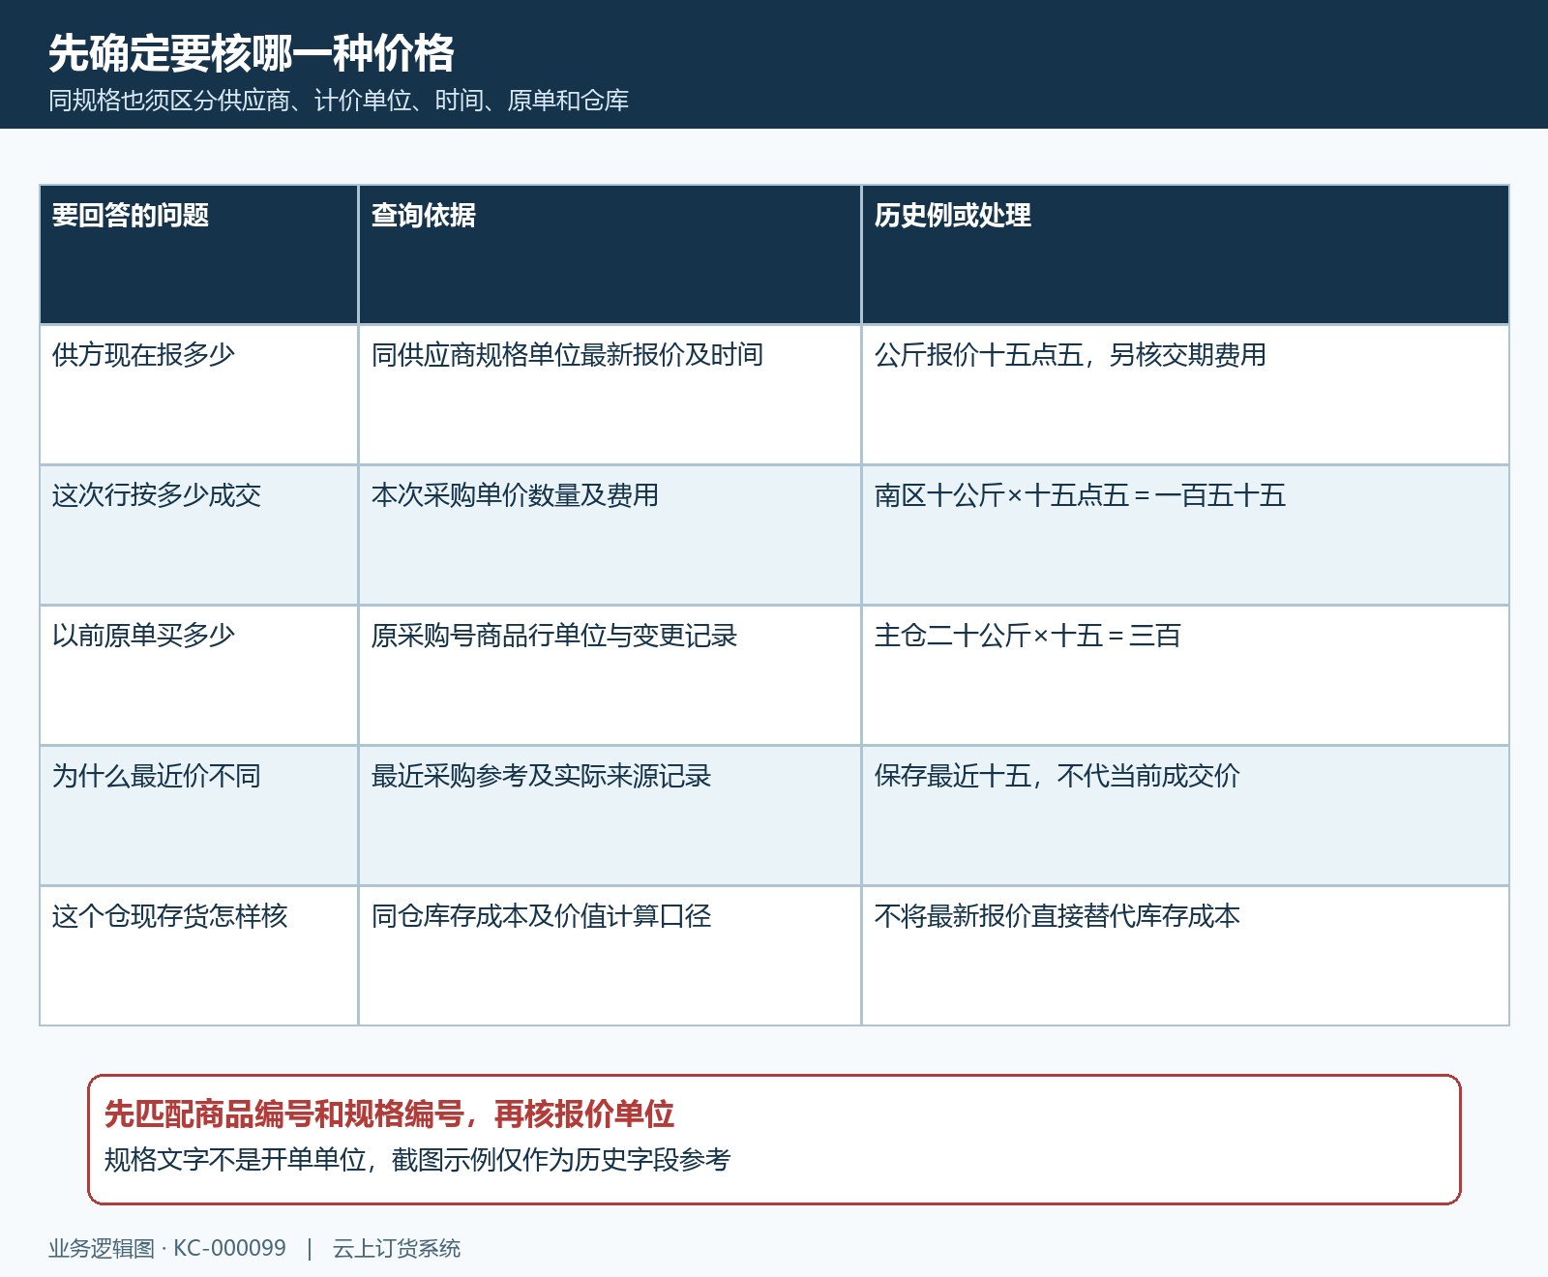Viewport: 1548px width, 1277px height.
Task: Select cell 以前原单买多少
Action: tap(198, 675)
